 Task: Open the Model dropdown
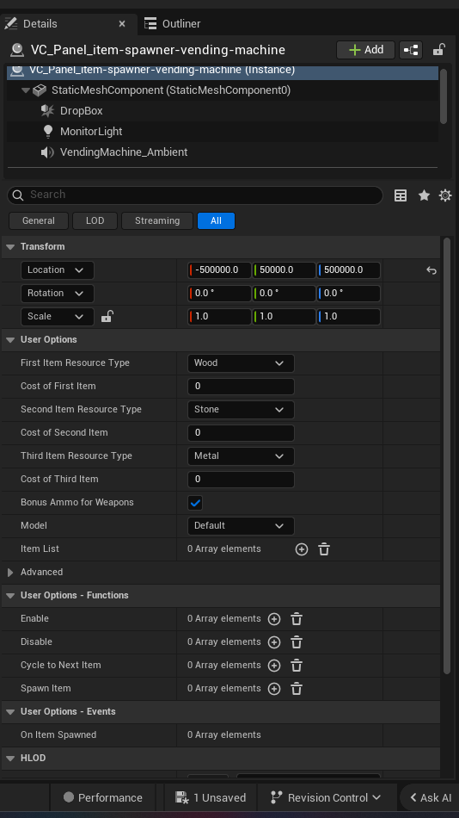click(241, 526)
